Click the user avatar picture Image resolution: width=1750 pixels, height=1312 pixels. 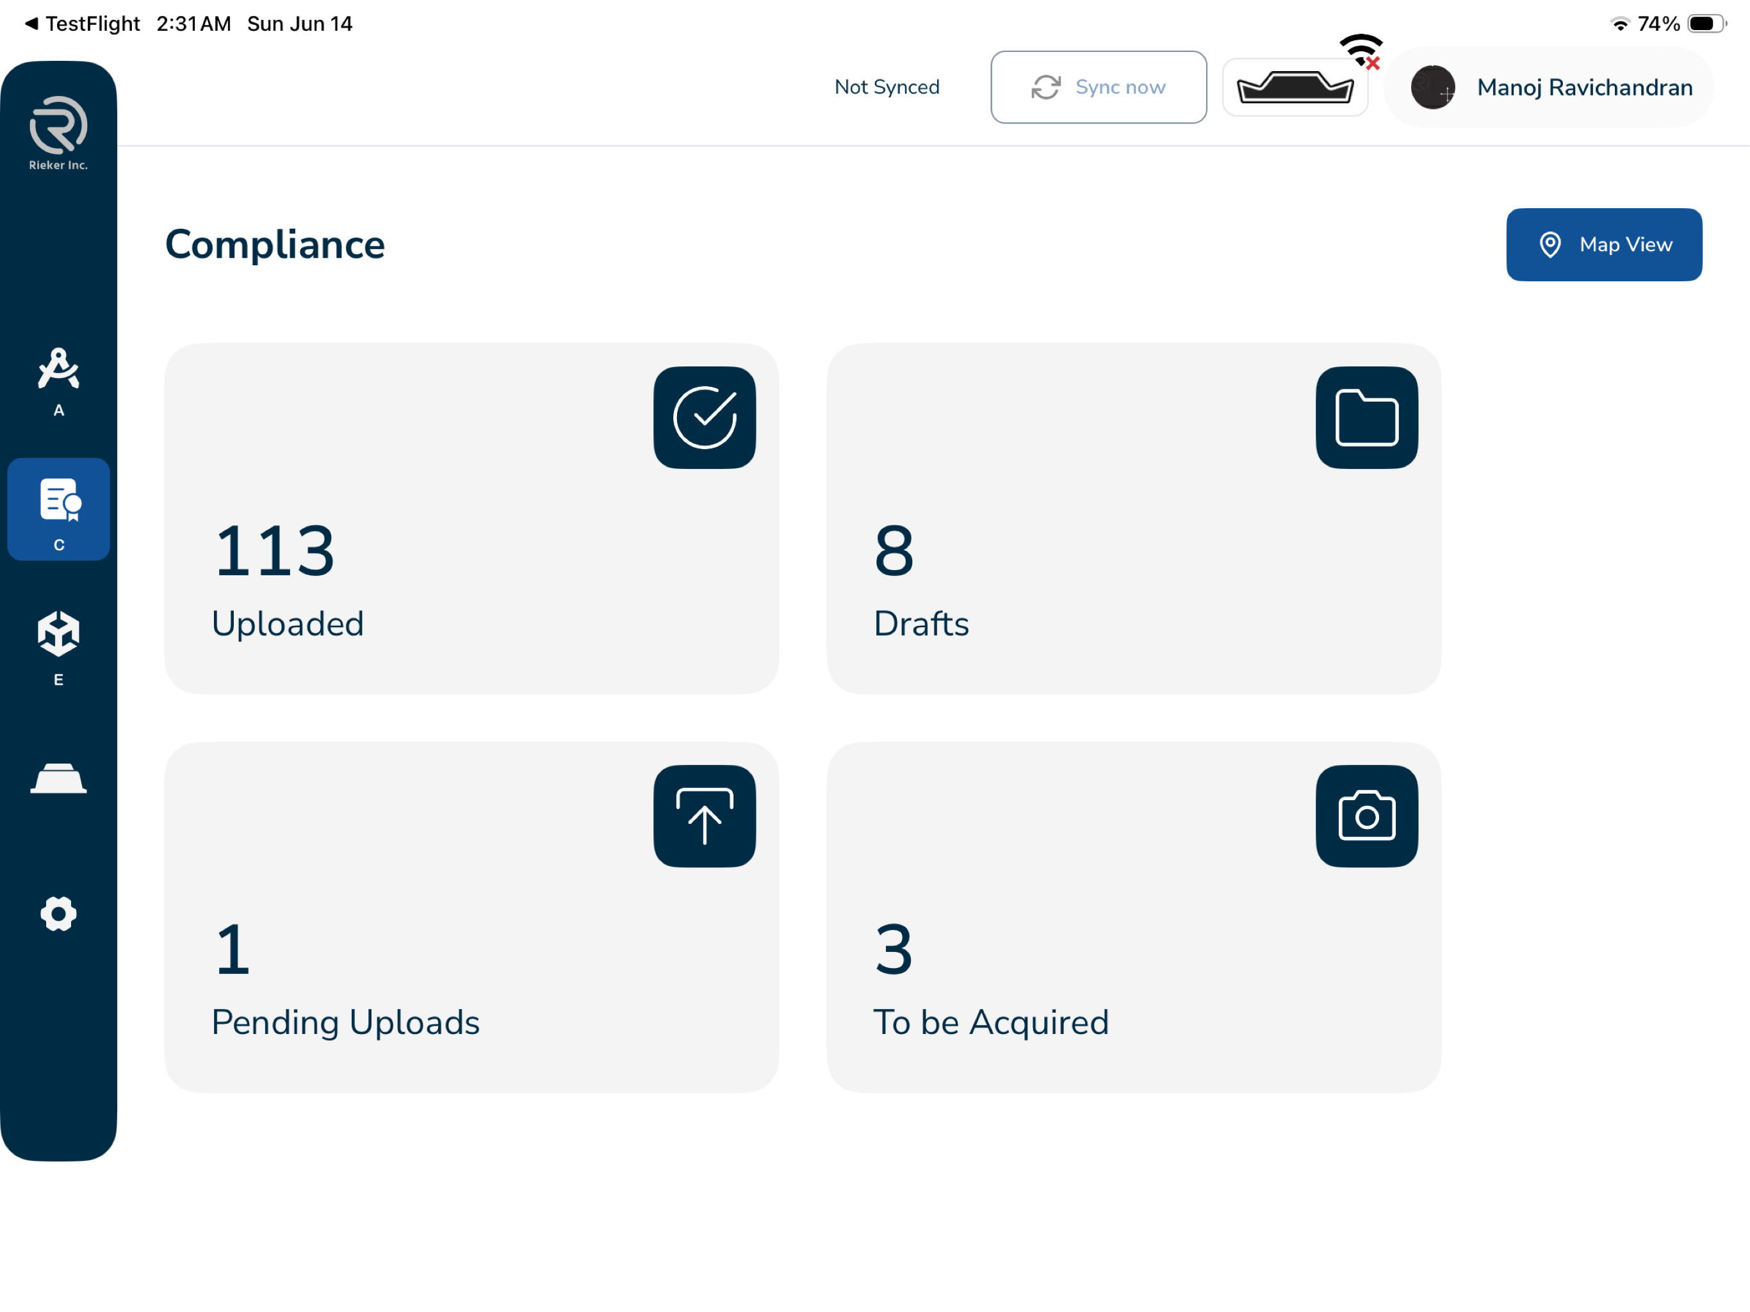[x=1433, y=87]
